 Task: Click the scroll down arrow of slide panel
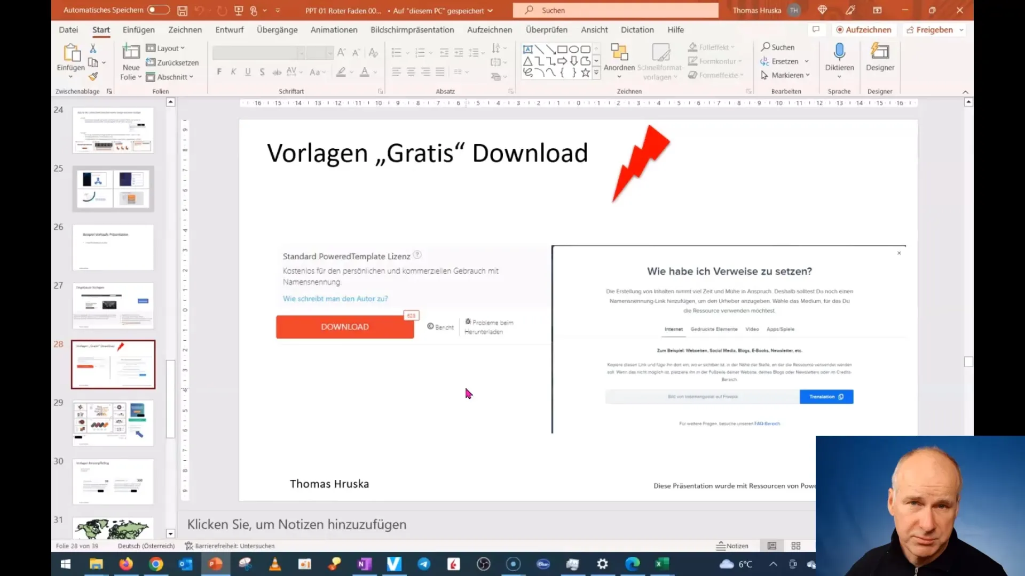coord(170,533)
